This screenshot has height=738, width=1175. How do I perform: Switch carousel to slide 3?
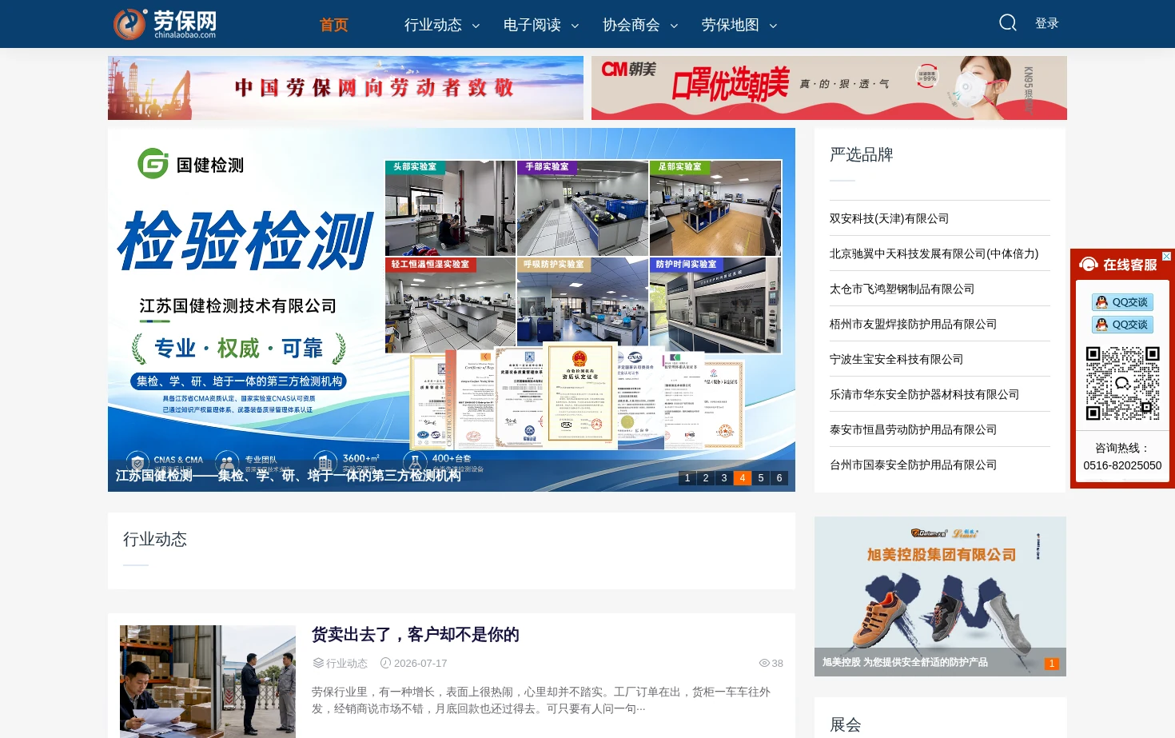[x=724, y=478]
